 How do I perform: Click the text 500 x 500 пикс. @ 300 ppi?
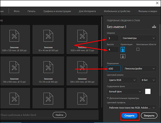pyautogui.click(x=82, y=82)
